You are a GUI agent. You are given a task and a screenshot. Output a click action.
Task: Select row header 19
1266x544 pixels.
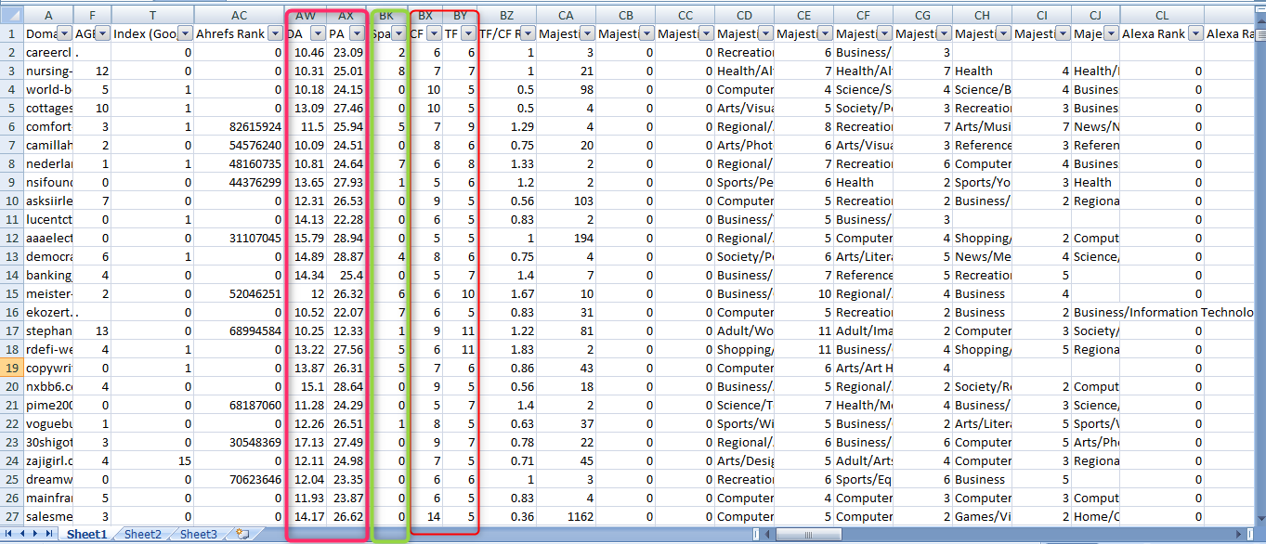coord(11,368)
